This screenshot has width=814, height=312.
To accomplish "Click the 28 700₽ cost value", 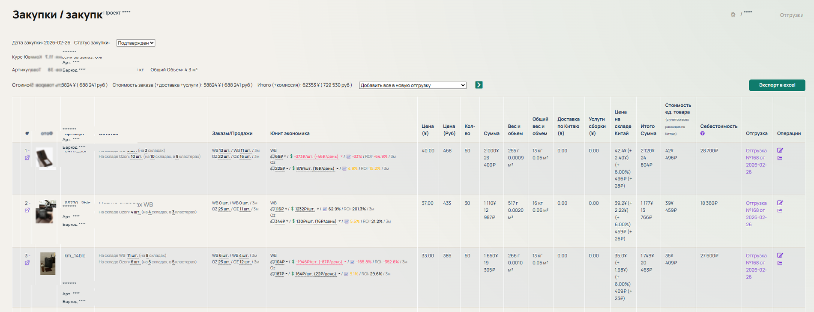I will point(709,151).
